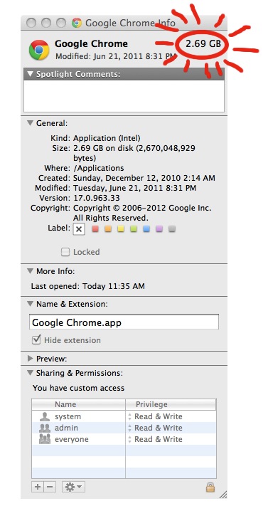Change system privilege Read & Write popup
This screenshot has width=268, height=511.
pos(155,416)
